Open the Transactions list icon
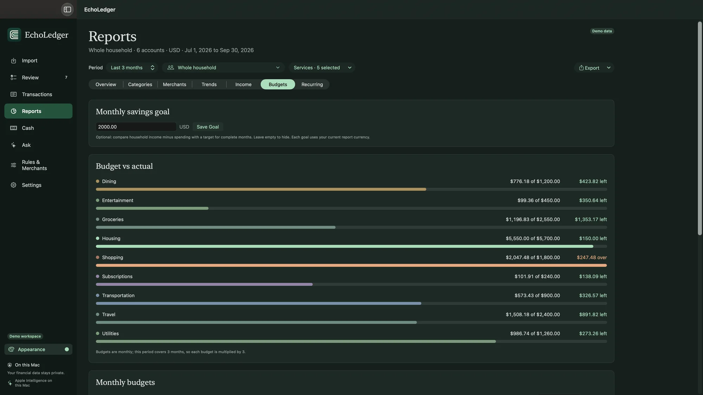This screenshot has height=395, width=703. [x=13, y=94]
